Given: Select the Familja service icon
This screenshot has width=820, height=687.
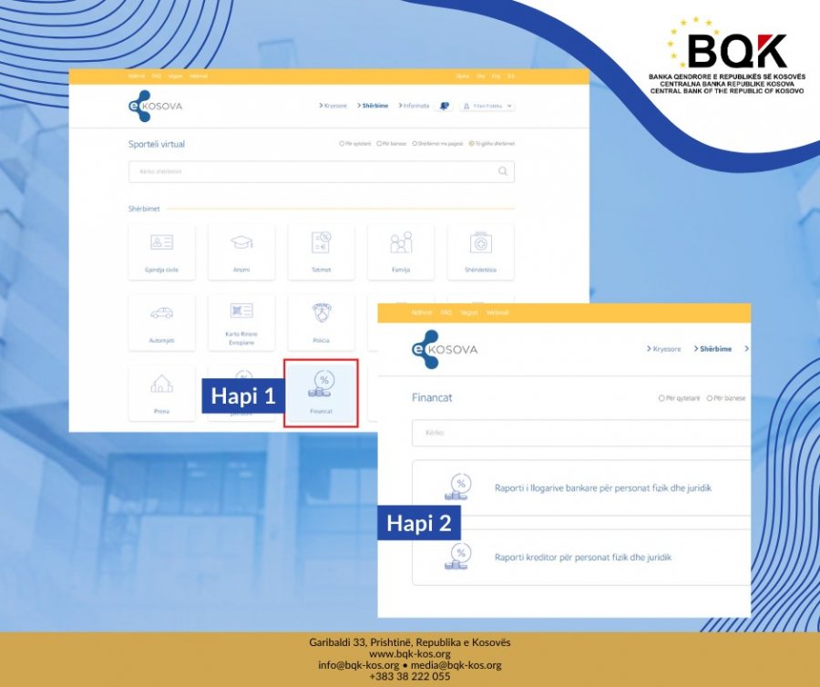Looking at the screenshot, I should [401, 244].
